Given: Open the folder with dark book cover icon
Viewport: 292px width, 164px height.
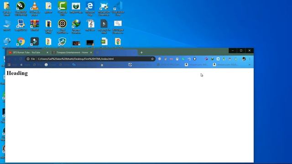Looking at the screenshot, I should click(48, 26).
